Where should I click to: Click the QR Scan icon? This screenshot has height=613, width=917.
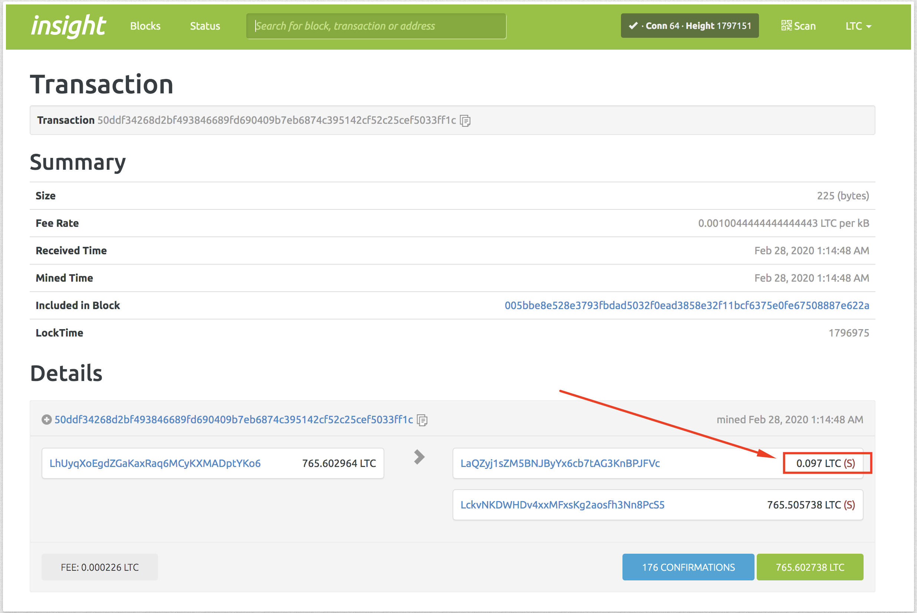tap(786, 26)
